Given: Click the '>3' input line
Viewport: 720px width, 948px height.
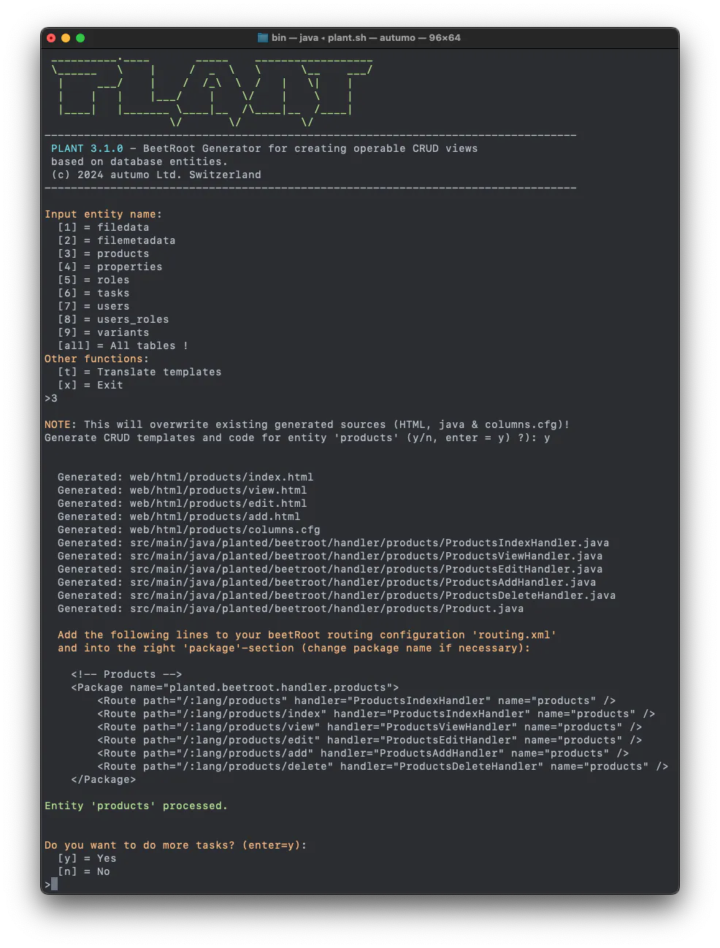Looking at the screenshot, I should [x=51, y=398].
